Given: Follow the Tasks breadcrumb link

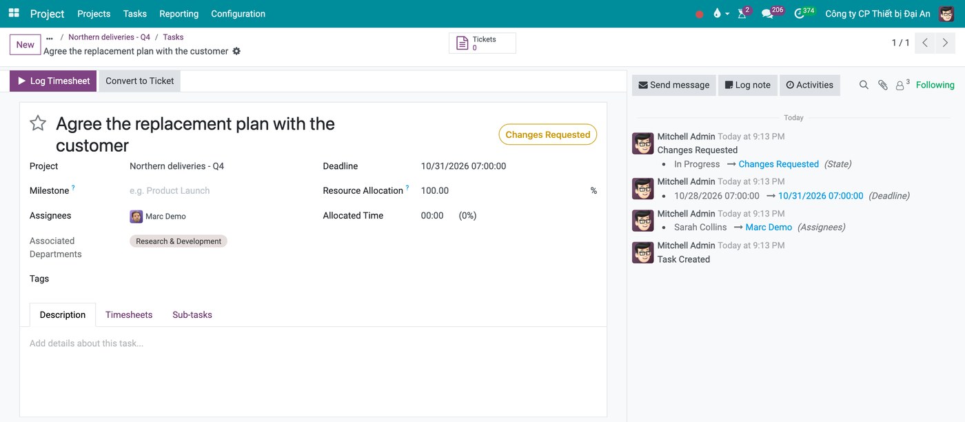Looking at the screenshot, I should pos(173,37).
